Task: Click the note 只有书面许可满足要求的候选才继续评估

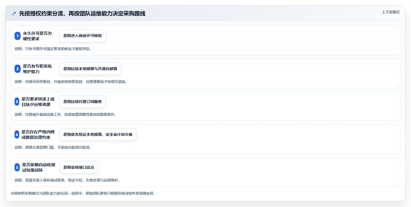Action: point(53,49)
